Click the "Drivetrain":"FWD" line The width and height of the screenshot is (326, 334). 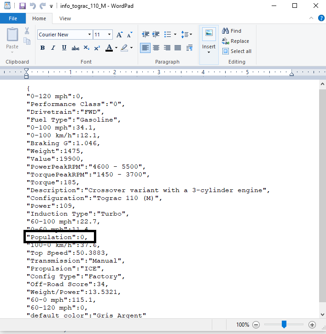[65, 112]
